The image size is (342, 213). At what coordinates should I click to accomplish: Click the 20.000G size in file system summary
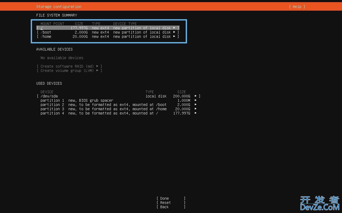point(80,36)
